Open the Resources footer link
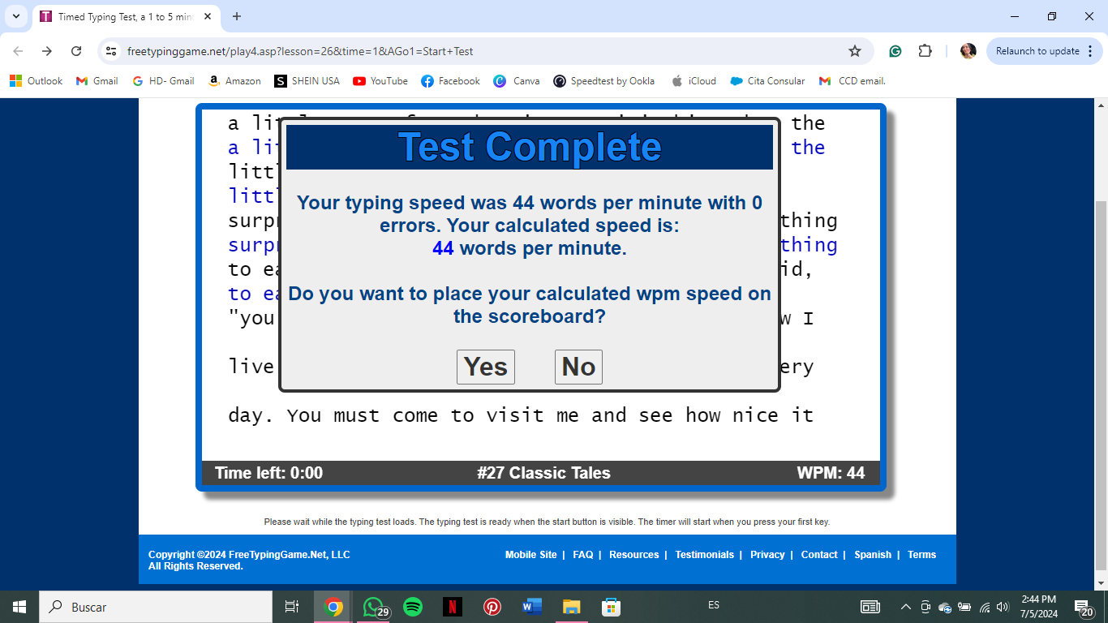This screenshot has width=1108, height=623. pos(633,555)
